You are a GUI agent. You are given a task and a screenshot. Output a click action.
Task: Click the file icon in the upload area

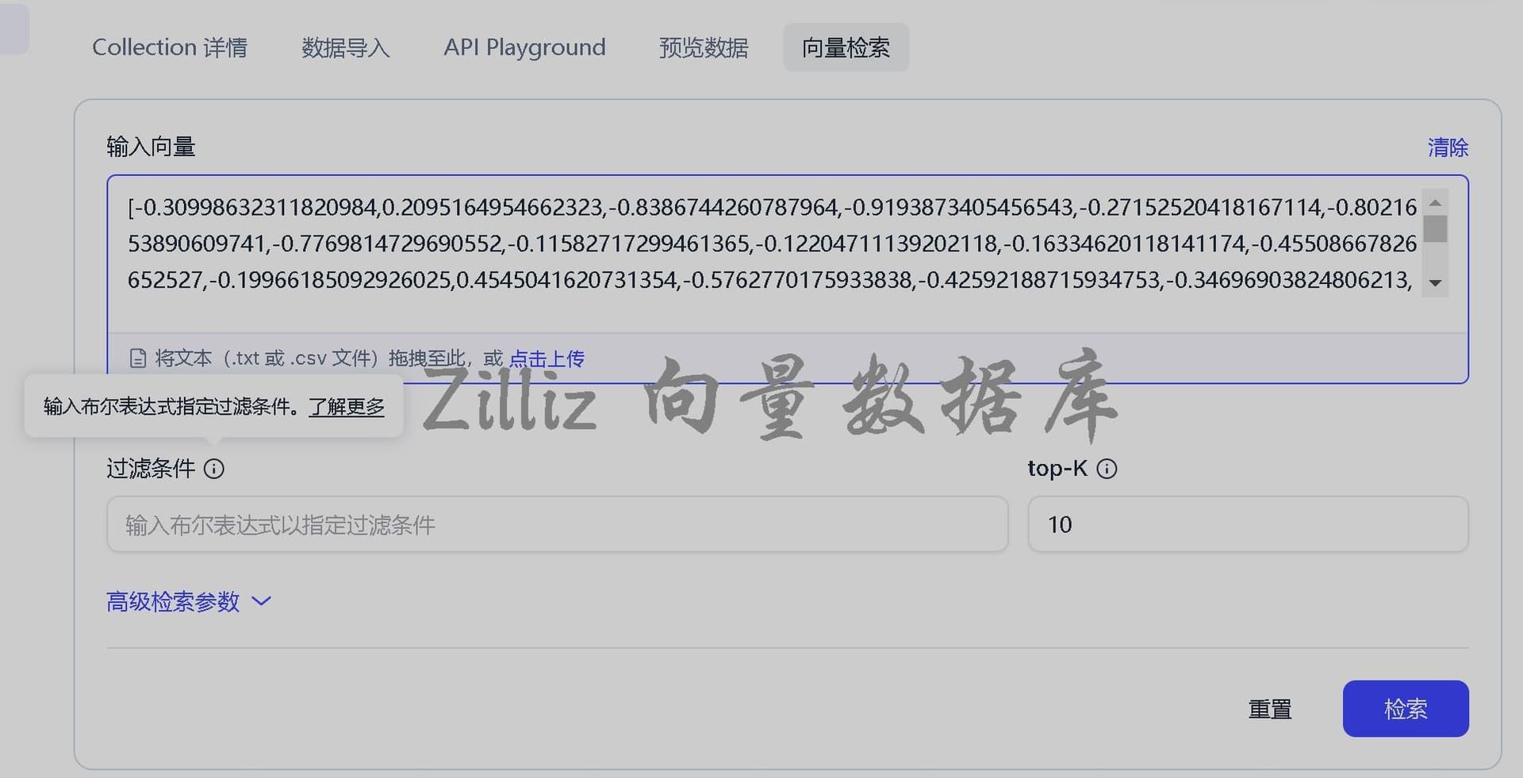pyautogui.click(x=138, y=358)
